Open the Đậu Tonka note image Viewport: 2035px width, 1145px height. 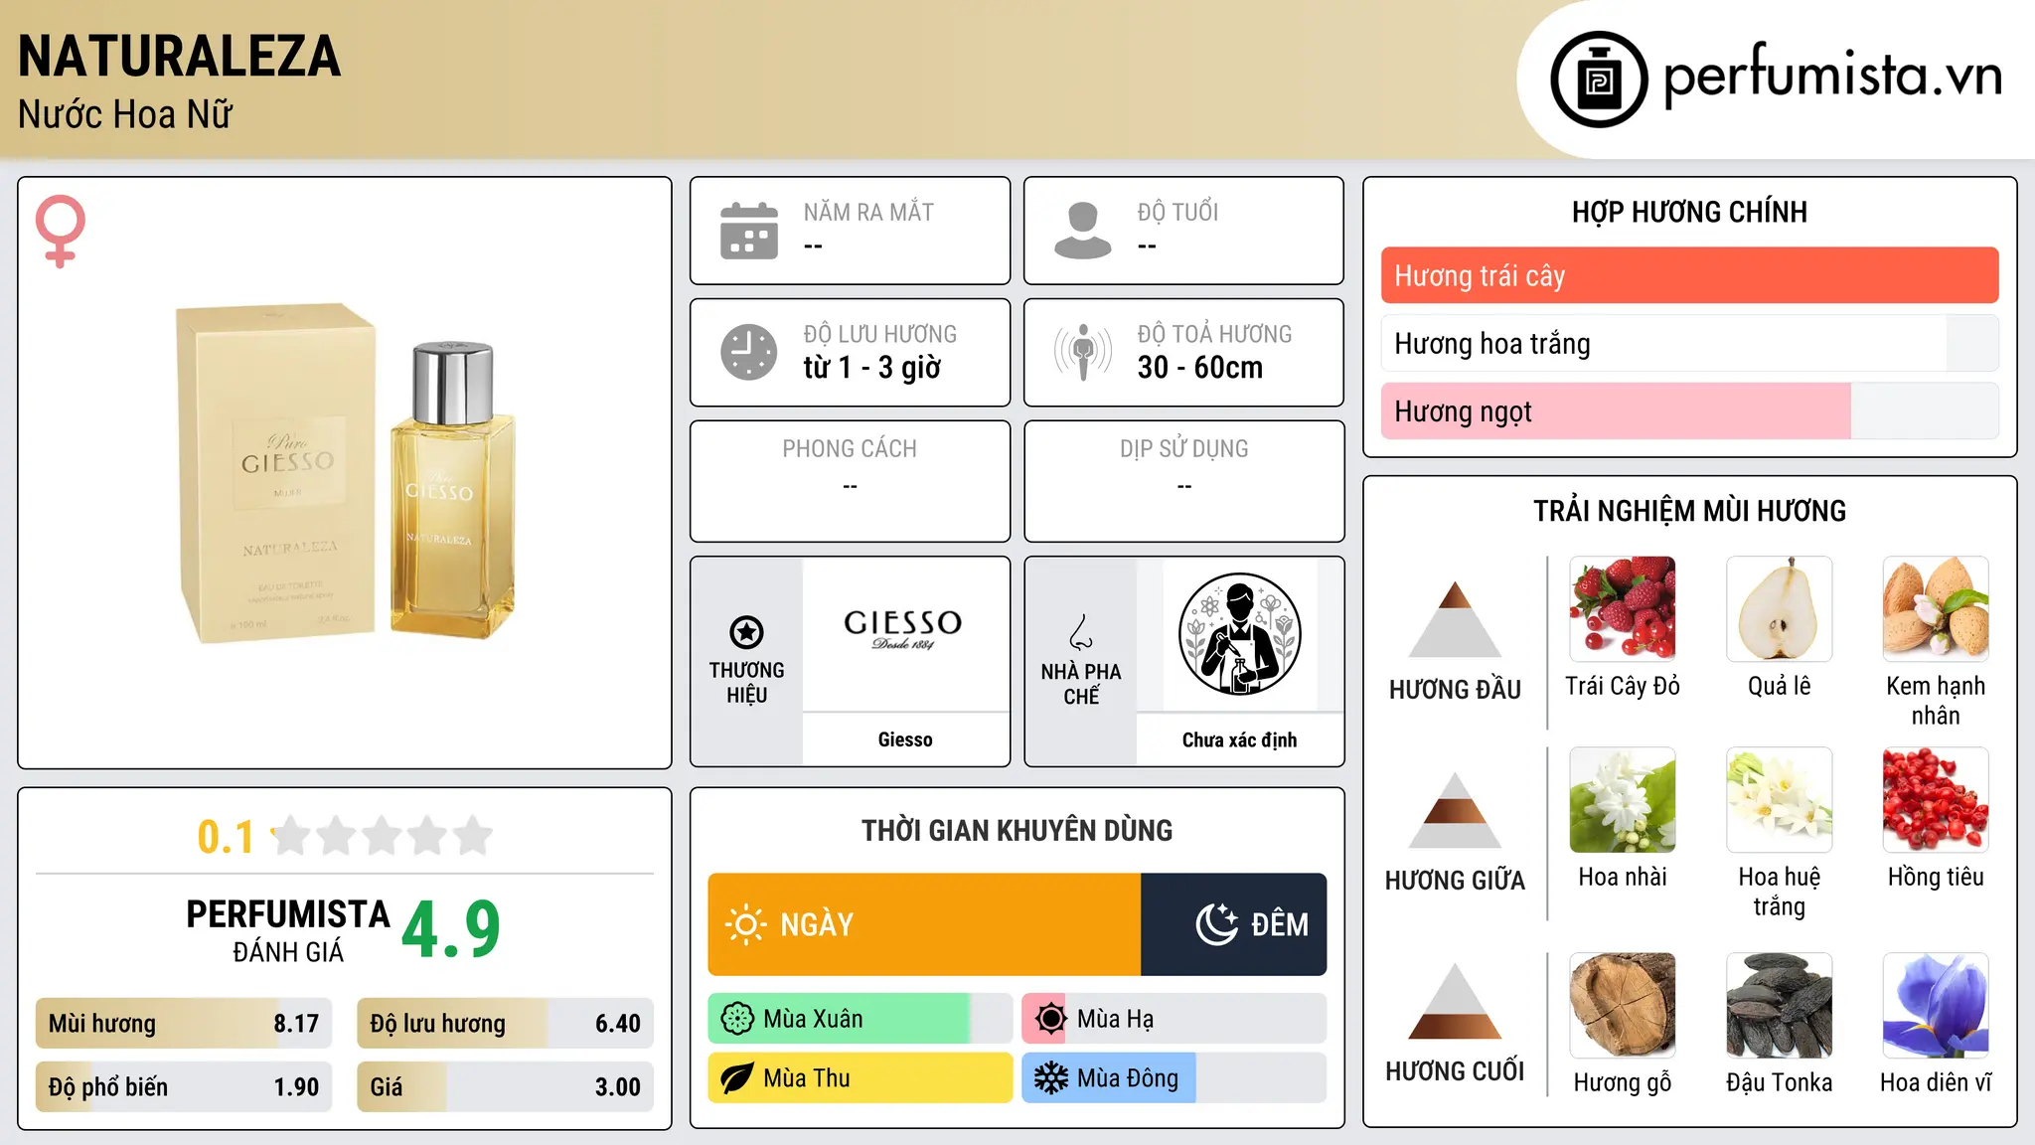[x=1779, y=1005]
